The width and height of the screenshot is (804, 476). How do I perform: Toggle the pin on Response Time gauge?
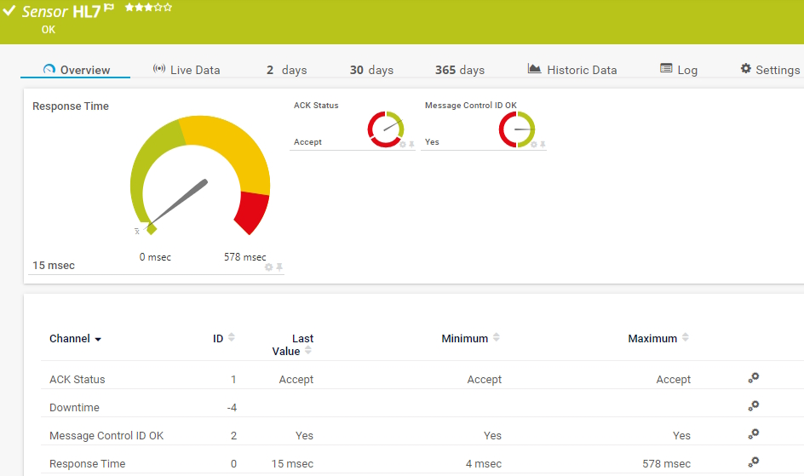coord(279,267)
